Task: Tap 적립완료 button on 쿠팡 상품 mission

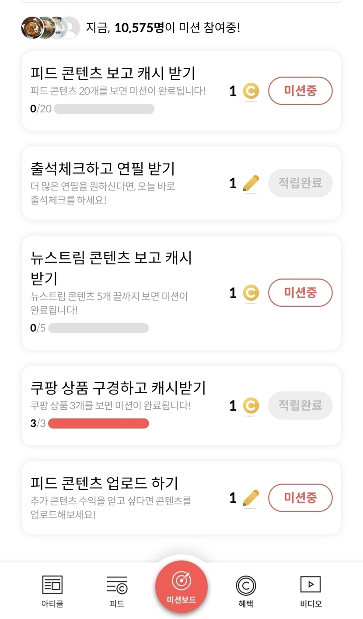Action: (300, 405)
